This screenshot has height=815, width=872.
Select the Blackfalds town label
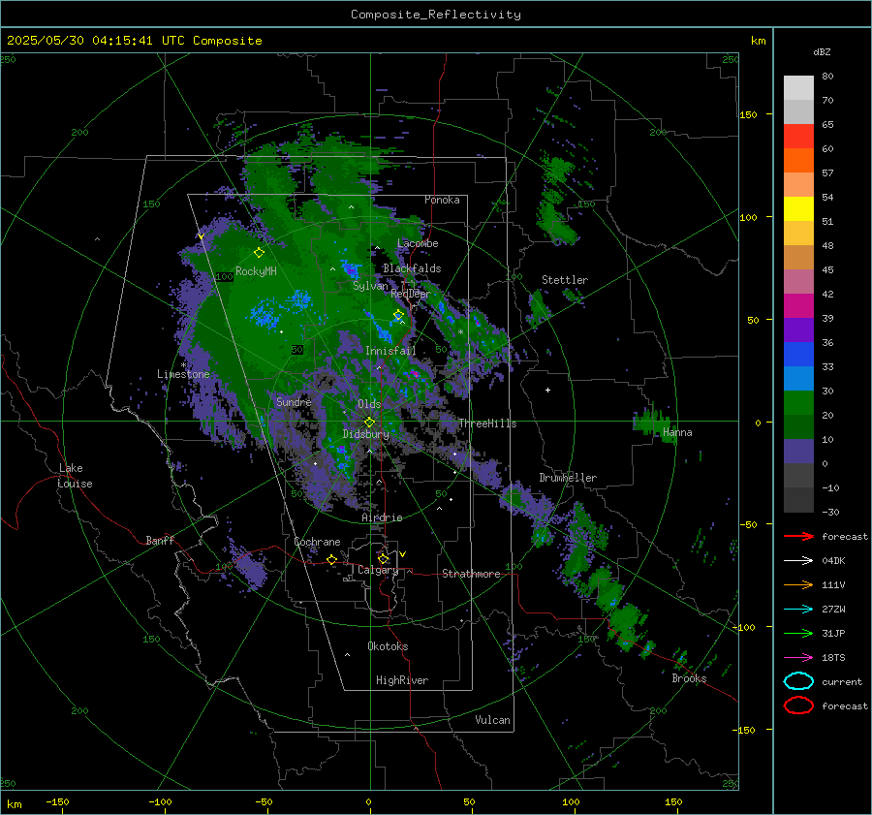click(412, 268)
